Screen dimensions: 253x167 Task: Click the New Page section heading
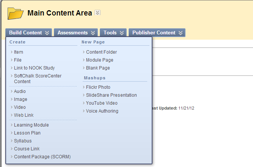click(93, 42)
